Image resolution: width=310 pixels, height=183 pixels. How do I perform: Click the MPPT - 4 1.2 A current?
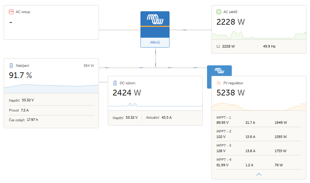click(249, 165)
